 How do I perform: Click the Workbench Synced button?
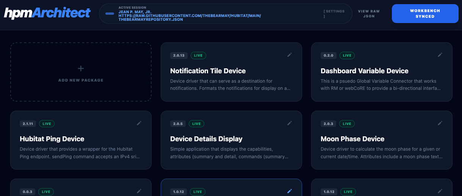click(x=425, y=14)
